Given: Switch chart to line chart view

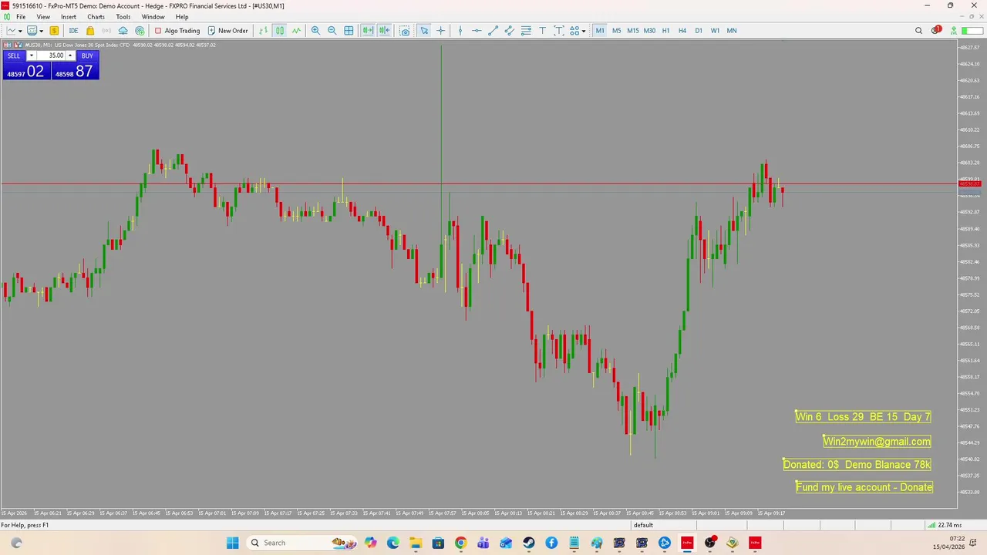Looking at the screenshot, I should (296, 31).
